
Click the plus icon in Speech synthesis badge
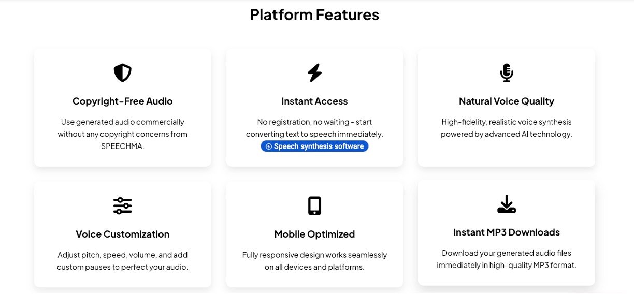click(269, 146)
